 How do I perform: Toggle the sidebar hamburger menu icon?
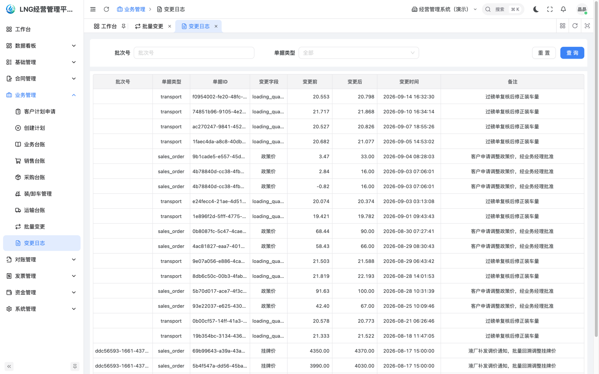(93, 9)
